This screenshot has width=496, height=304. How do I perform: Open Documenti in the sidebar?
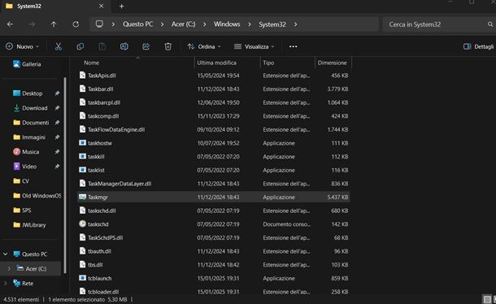31,123
